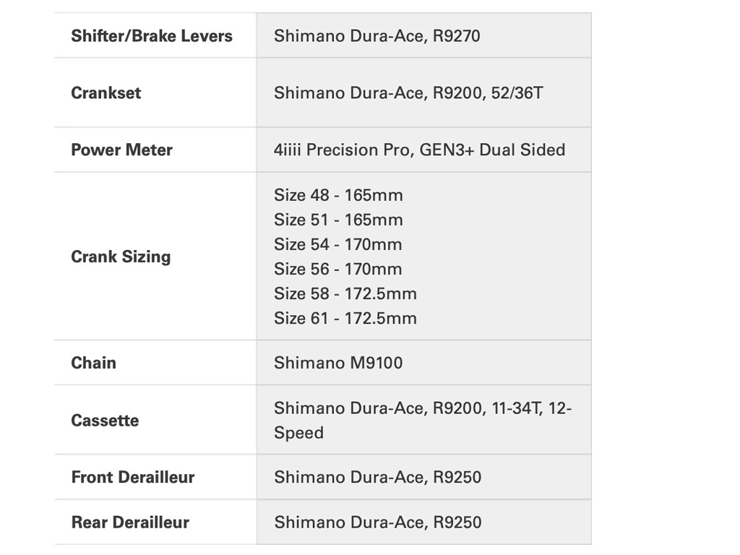
Task: Select the R9200, 52/36T crankset value
Action: pos(408,92)
